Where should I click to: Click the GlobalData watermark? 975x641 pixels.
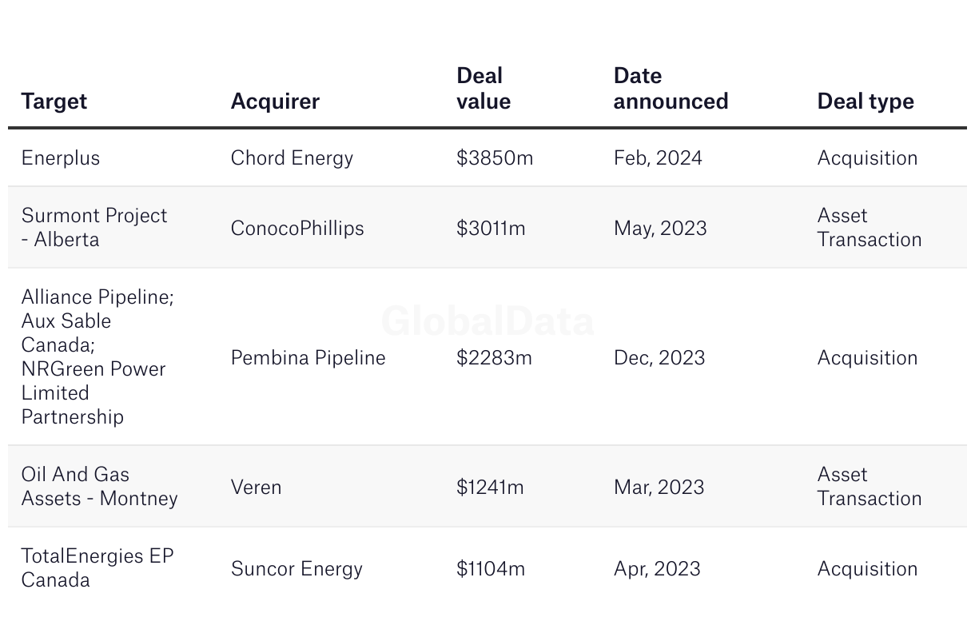(488, 321)
